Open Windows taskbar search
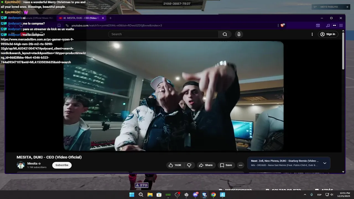The image size is (354, 199). coord(141,195)
